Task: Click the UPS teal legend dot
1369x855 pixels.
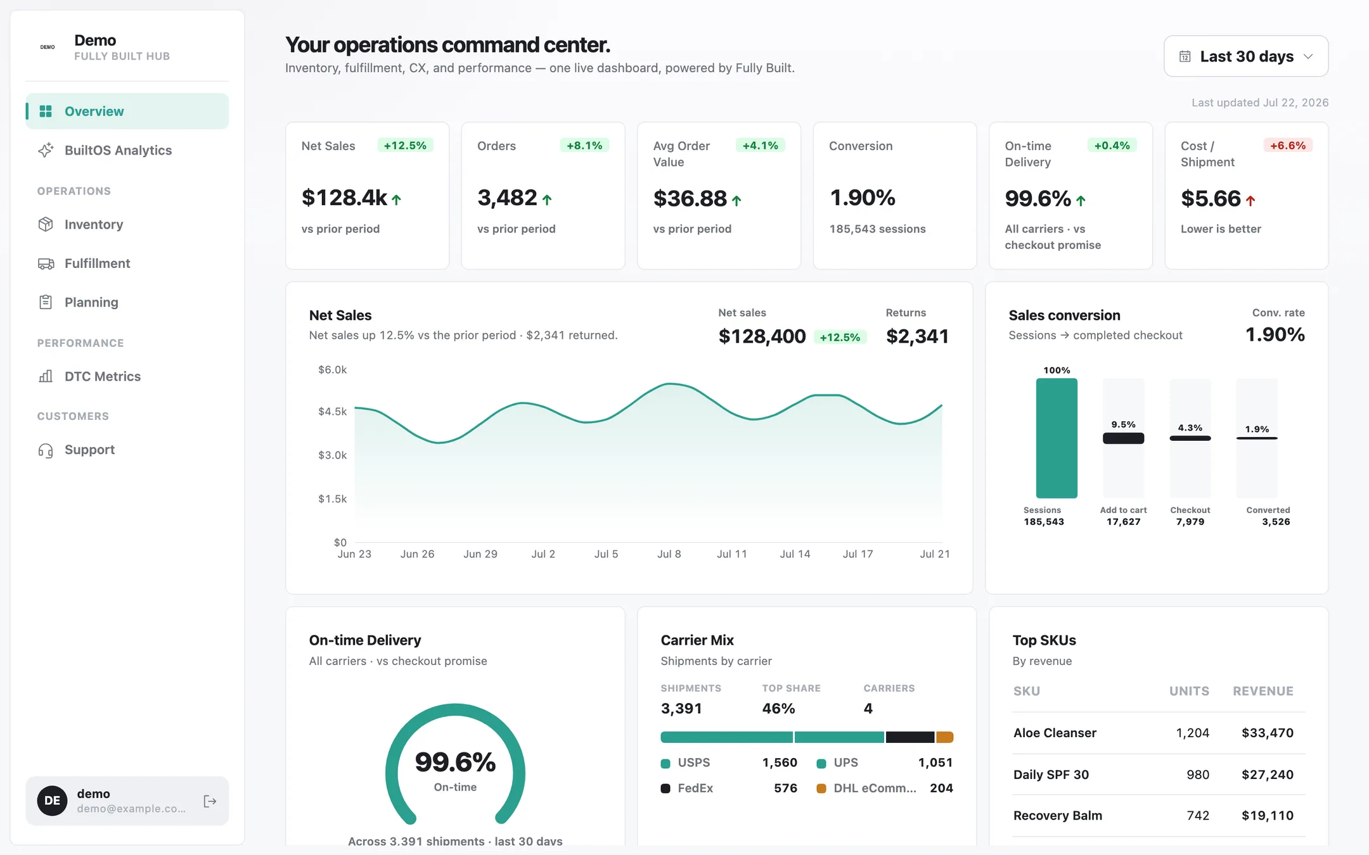Action: pos(821,763)
